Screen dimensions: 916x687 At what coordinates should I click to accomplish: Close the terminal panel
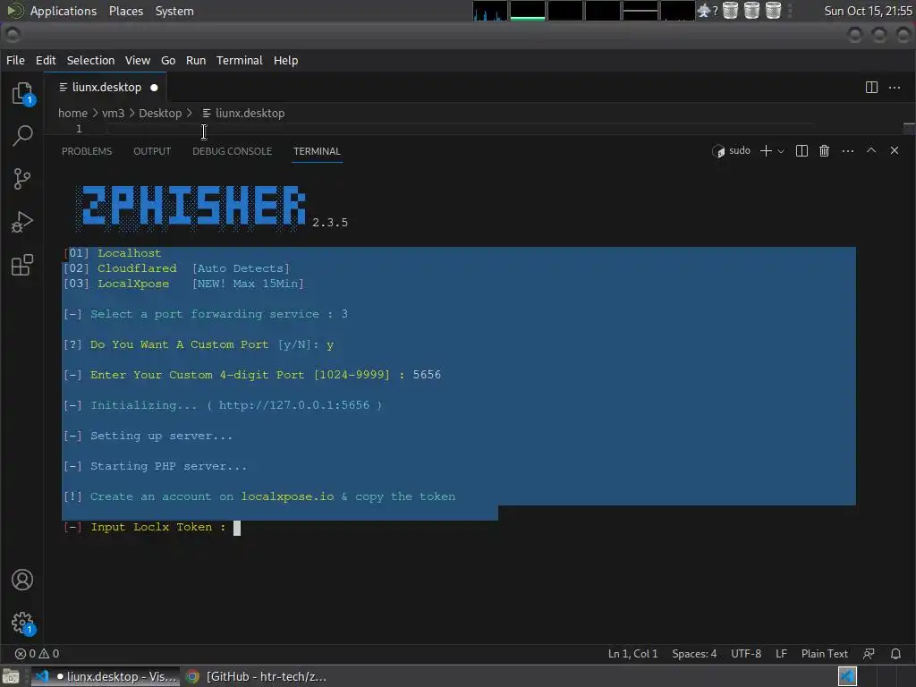tap(895, 150)
